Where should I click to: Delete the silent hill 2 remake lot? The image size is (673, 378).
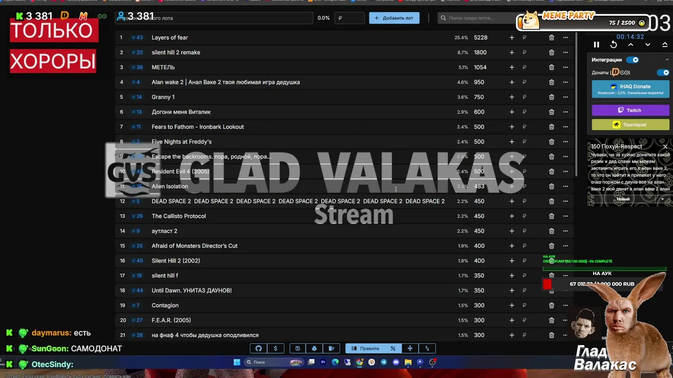pyautogui.click(x=552, y=52)
